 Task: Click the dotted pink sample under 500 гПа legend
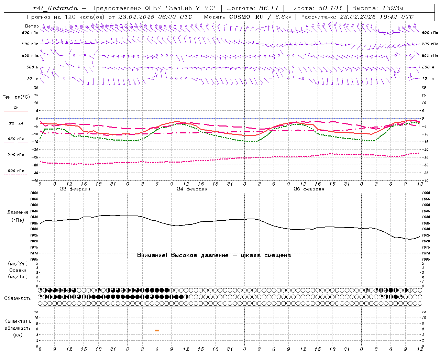(15, 175)
